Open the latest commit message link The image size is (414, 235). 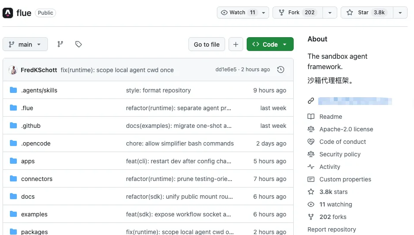(117, 70)
